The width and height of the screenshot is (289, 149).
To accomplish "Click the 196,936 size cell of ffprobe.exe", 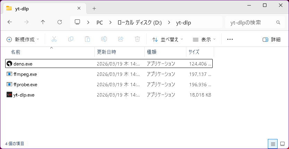I will coord(200,85).
